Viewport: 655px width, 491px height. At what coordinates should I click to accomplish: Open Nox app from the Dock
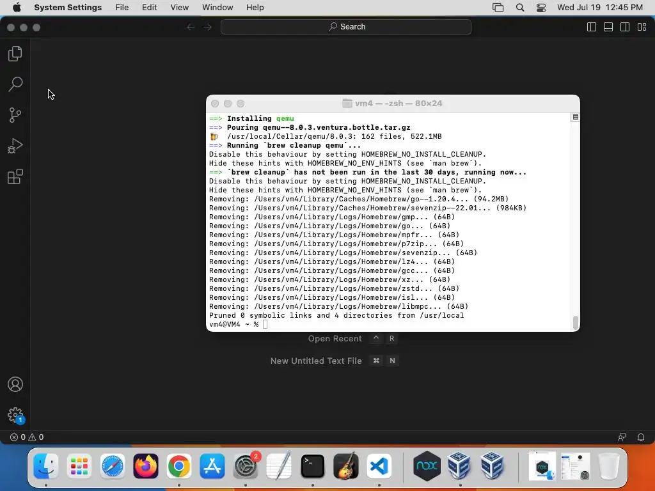coord(427,466)
